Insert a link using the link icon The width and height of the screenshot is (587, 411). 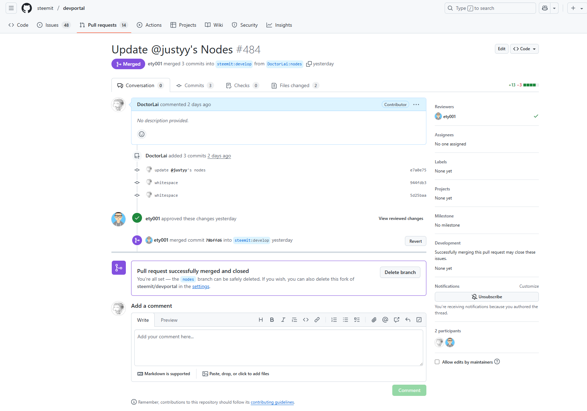click(x=317, y=320)
